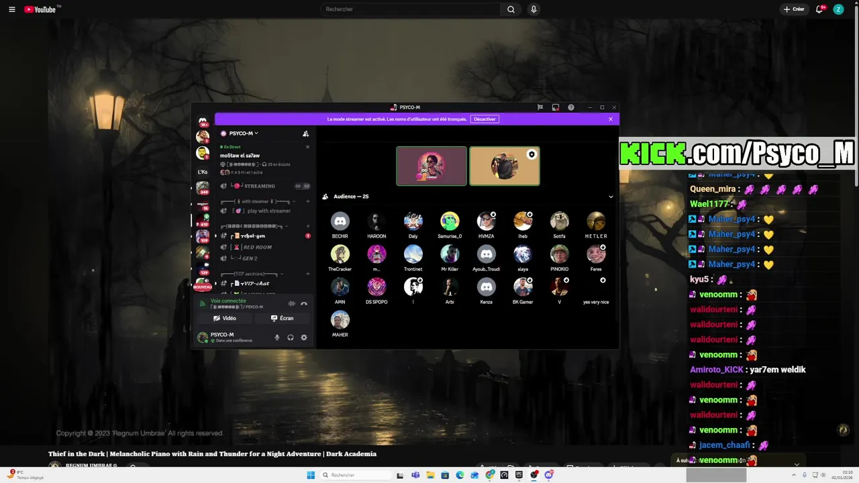Open the server with 349 badge
This screenshot has width=859, height=483.
click(203, 187)
